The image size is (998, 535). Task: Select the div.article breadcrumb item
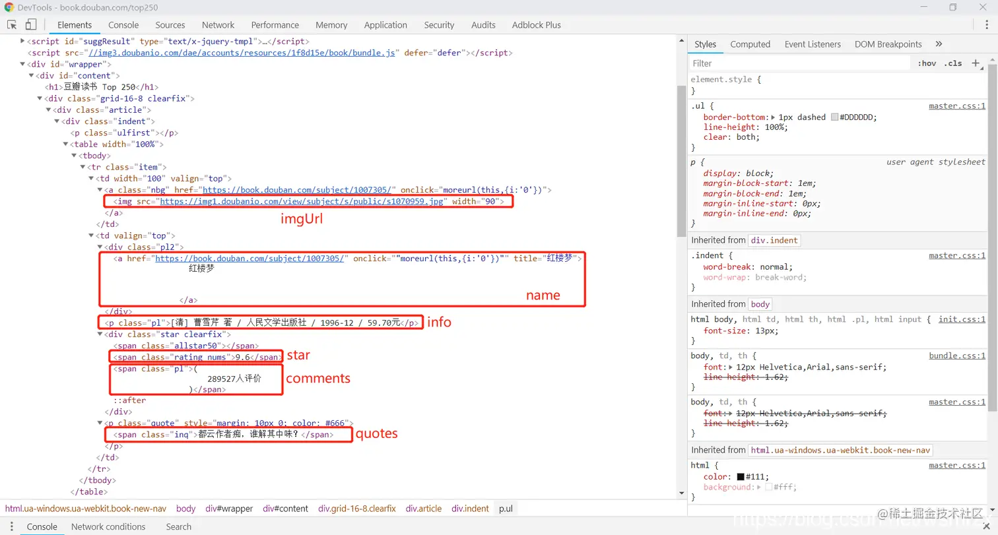pos(424,509)
